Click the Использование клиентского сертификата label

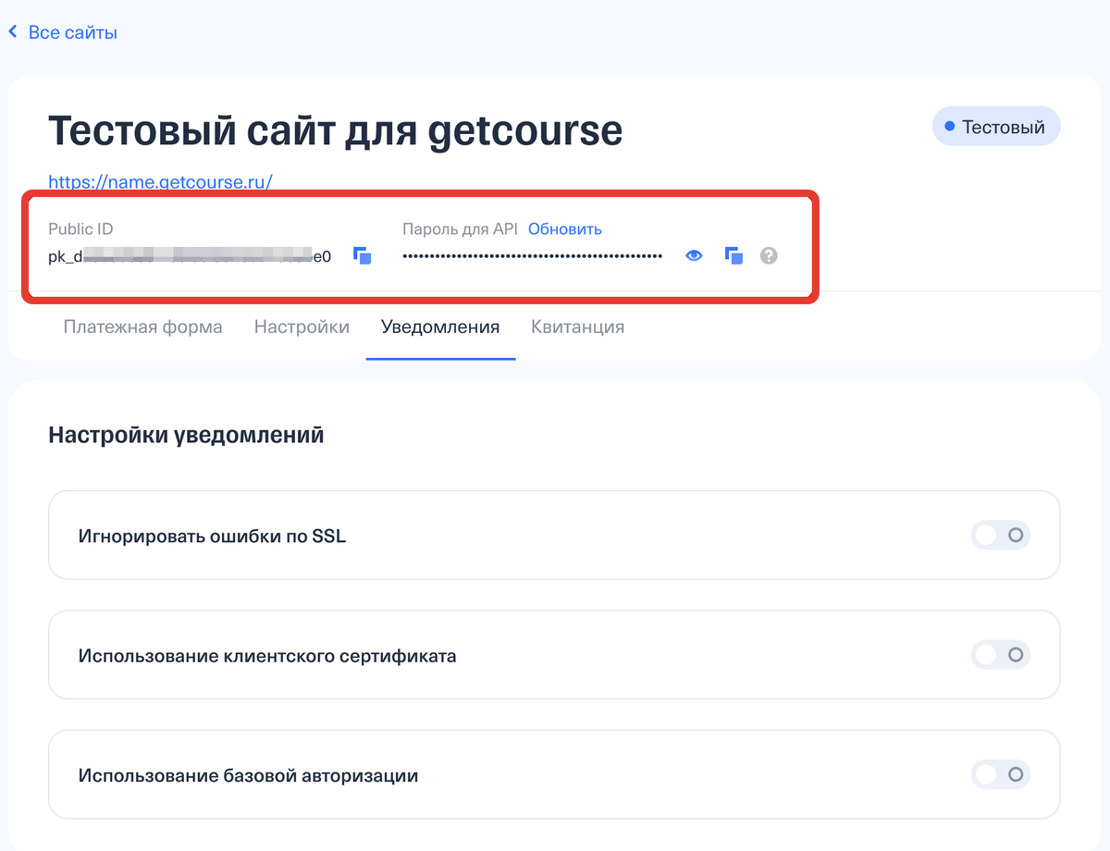coord(267,656)
